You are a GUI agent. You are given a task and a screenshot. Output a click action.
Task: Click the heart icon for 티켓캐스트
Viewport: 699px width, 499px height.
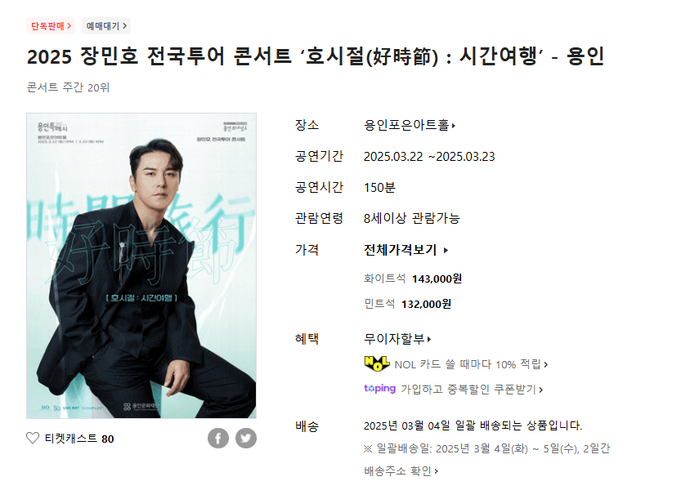33,439
